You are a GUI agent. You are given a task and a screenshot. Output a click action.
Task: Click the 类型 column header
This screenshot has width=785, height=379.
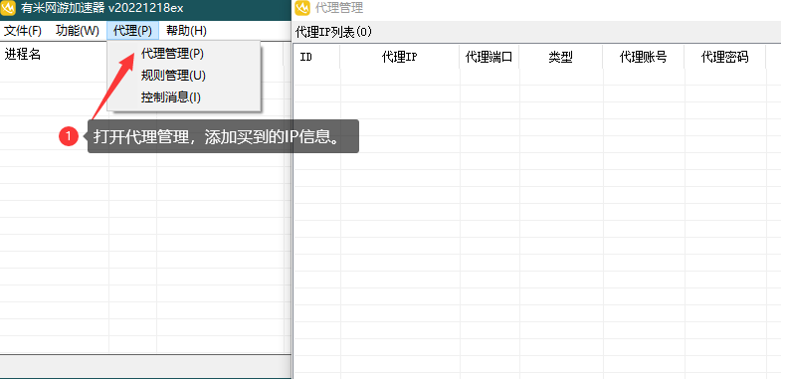561,57
